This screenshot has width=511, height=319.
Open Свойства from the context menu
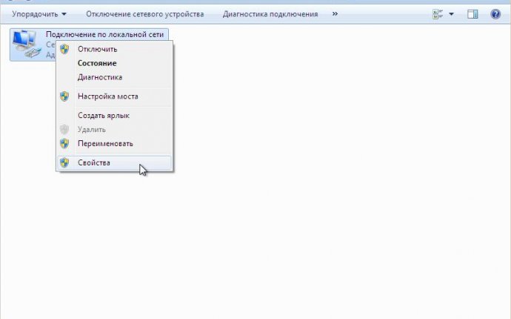pos(114,163)
